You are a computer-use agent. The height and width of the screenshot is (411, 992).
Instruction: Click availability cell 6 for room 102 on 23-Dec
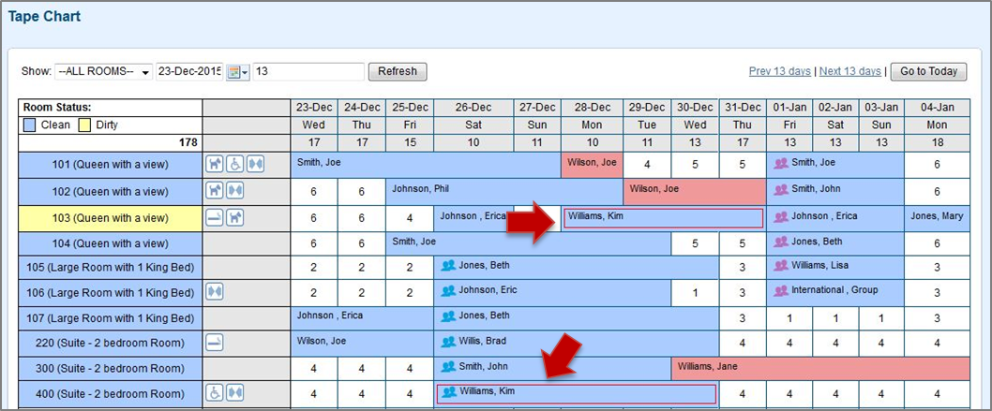pyautogui.click(x=314, y=191)
